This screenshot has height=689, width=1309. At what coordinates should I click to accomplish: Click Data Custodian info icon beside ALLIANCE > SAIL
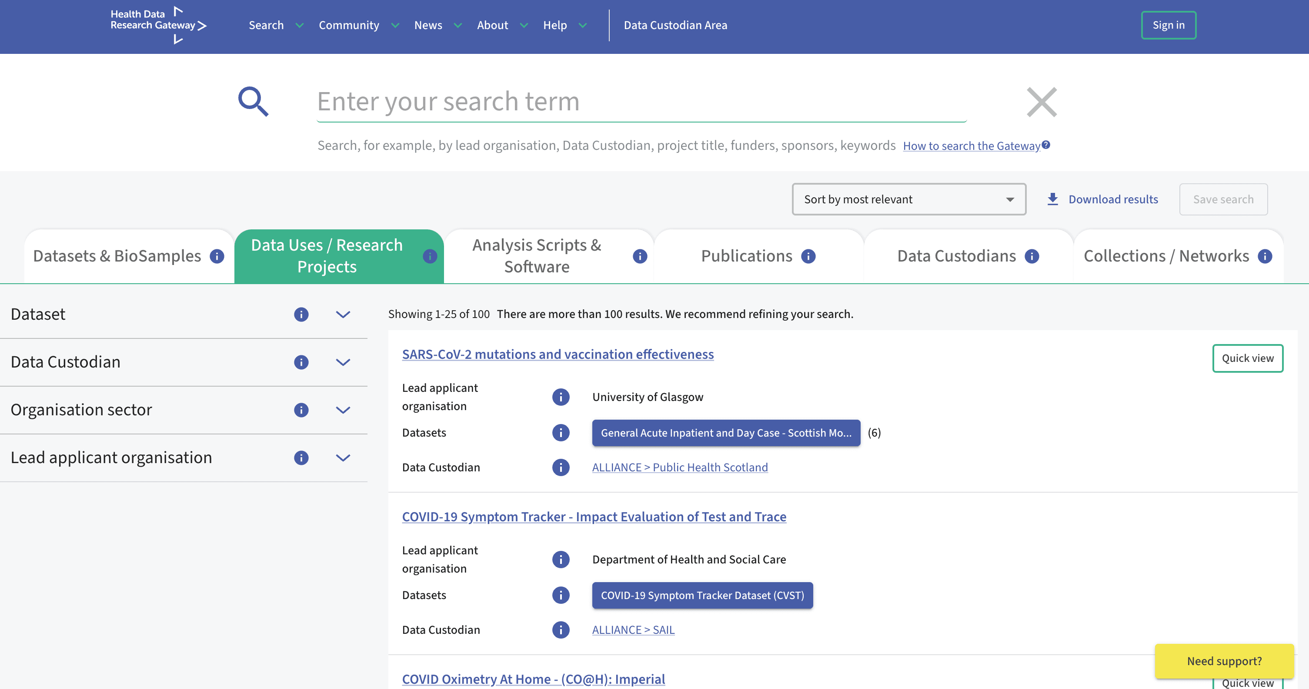click(x=561, y=629)
